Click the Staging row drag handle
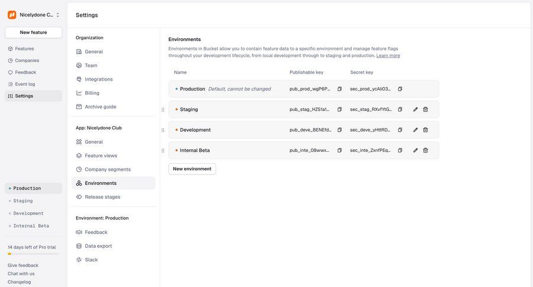 pos(163,110)
